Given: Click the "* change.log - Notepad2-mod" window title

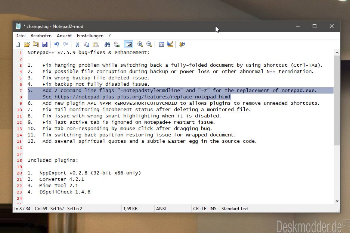Looking at the screenshot, I should pos(53,26).
